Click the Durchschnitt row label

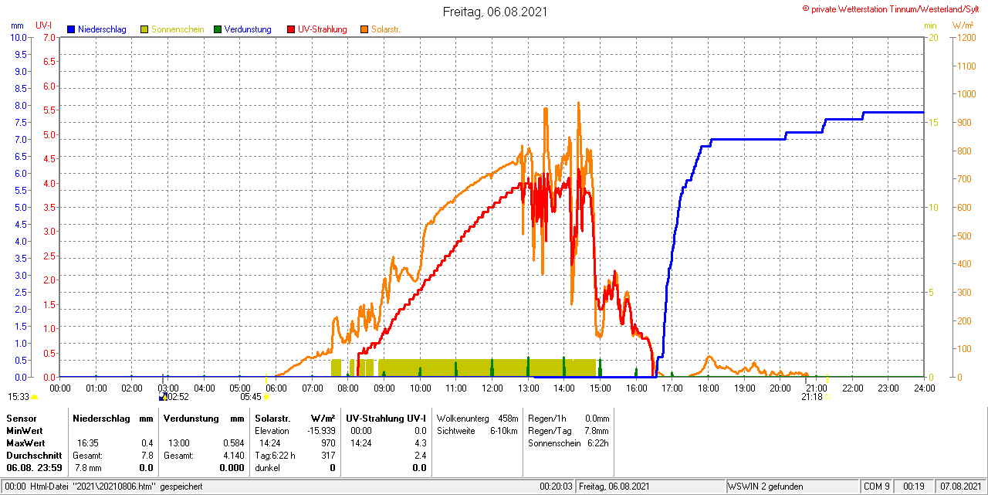pos(33,456)
